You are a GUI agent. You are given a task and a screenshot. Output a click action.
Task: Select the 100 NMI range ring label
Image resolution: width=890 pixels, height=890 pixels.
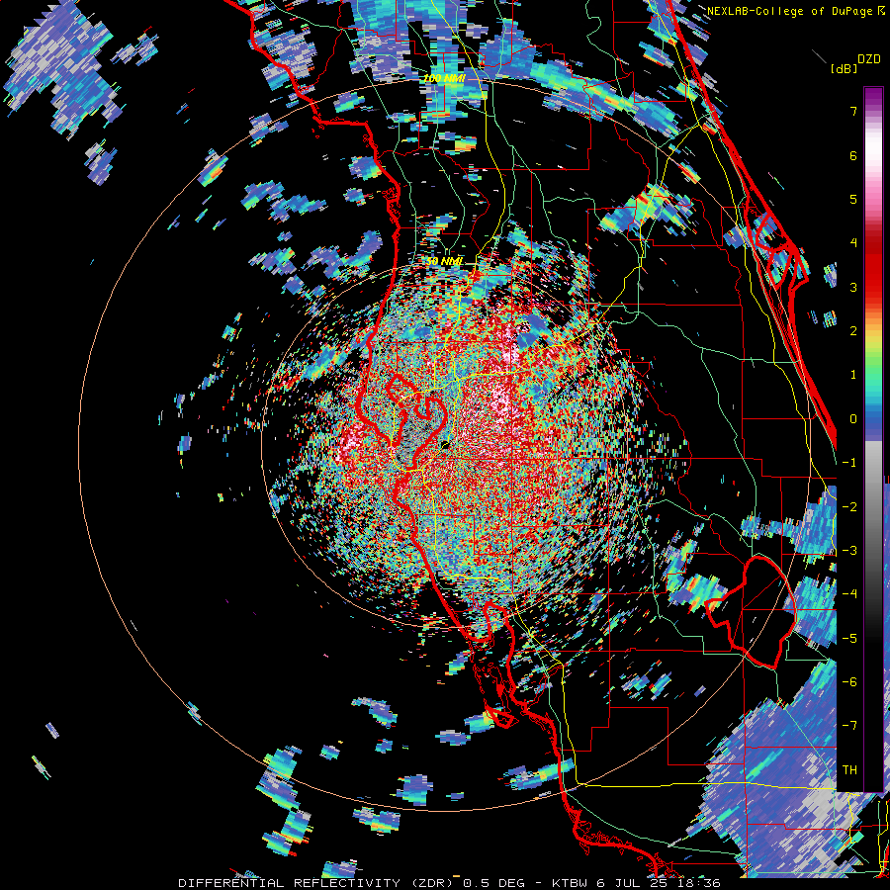[x=444, y=78]
